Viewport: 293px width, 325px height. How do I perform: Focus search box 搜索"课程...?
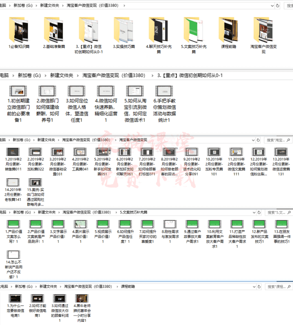tap(279, 287)
